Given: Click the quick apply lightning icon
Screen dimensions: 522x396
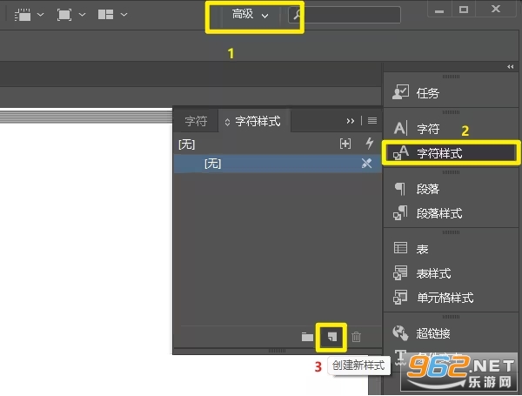Looking at the screenshot, I should [x=370, y=144].
